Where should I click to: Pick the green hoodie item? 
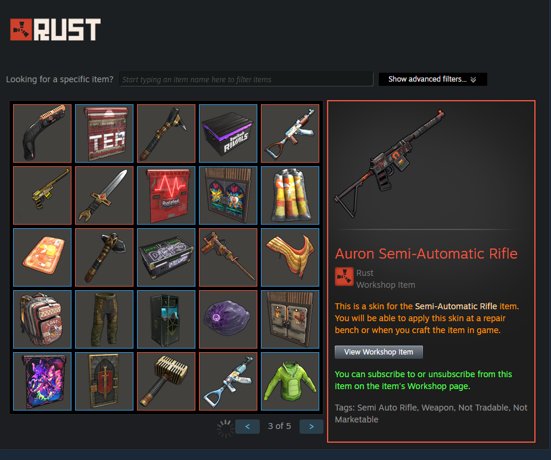click(290, 381)
